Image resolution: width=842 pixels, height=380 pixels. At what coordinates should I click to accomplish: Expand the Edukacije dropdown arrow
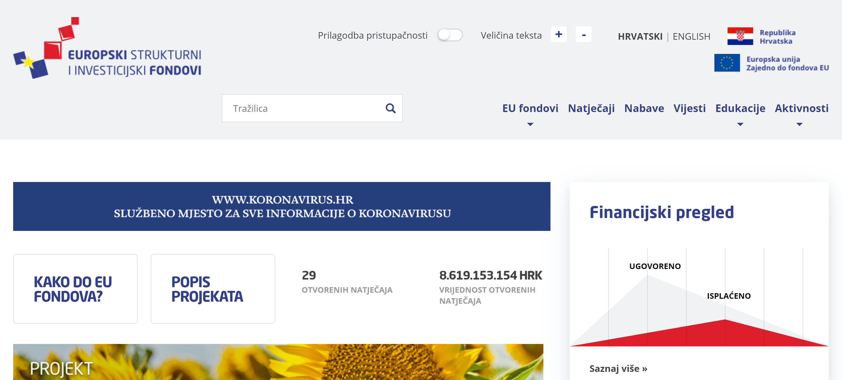point(740,124)
